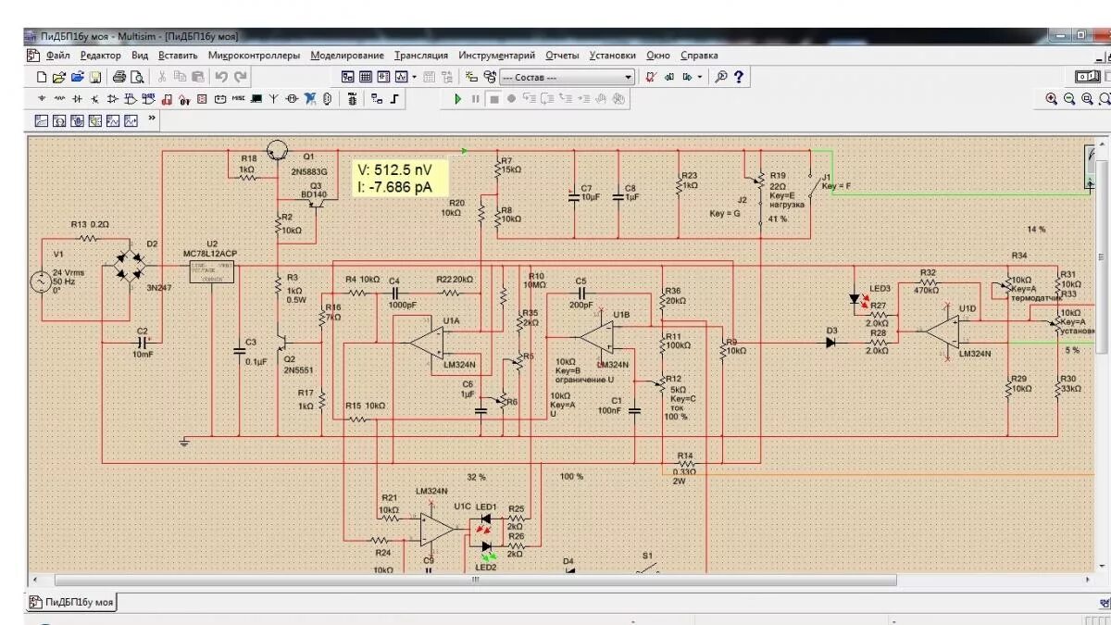Open the Редактор menu
The height and width of the screenshot is (625, 1111).
coord(100,56)
